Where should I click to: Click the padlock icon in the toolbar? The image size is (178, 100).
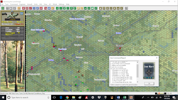click(x=100, y=8)
